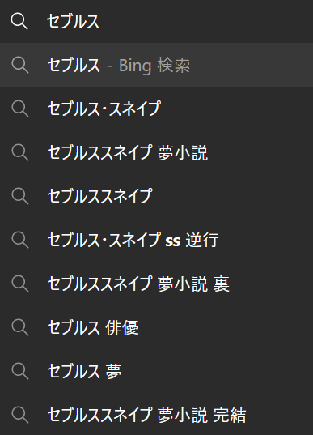This screenshot has width=313, height=435.
Task: Choose the suggestion セブルス 俳優
Action: tap(157, 327)
